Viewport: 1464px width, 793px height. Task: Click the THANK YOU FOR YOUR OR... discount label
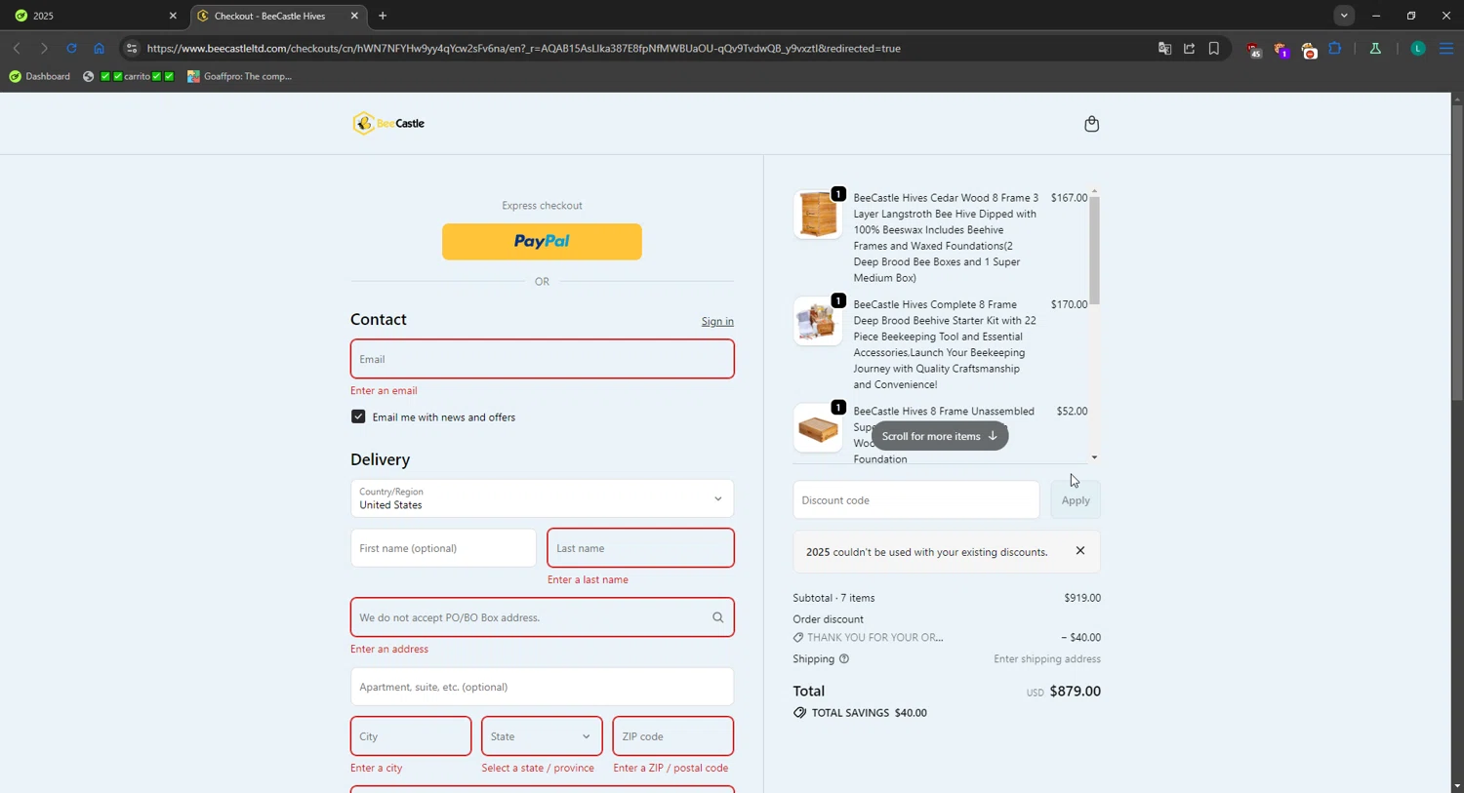pyautogui.click(x=874, y=638)
